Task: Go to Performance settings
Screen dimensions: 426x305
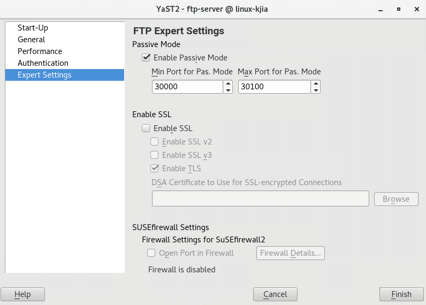Action: (x=40, y=51)
